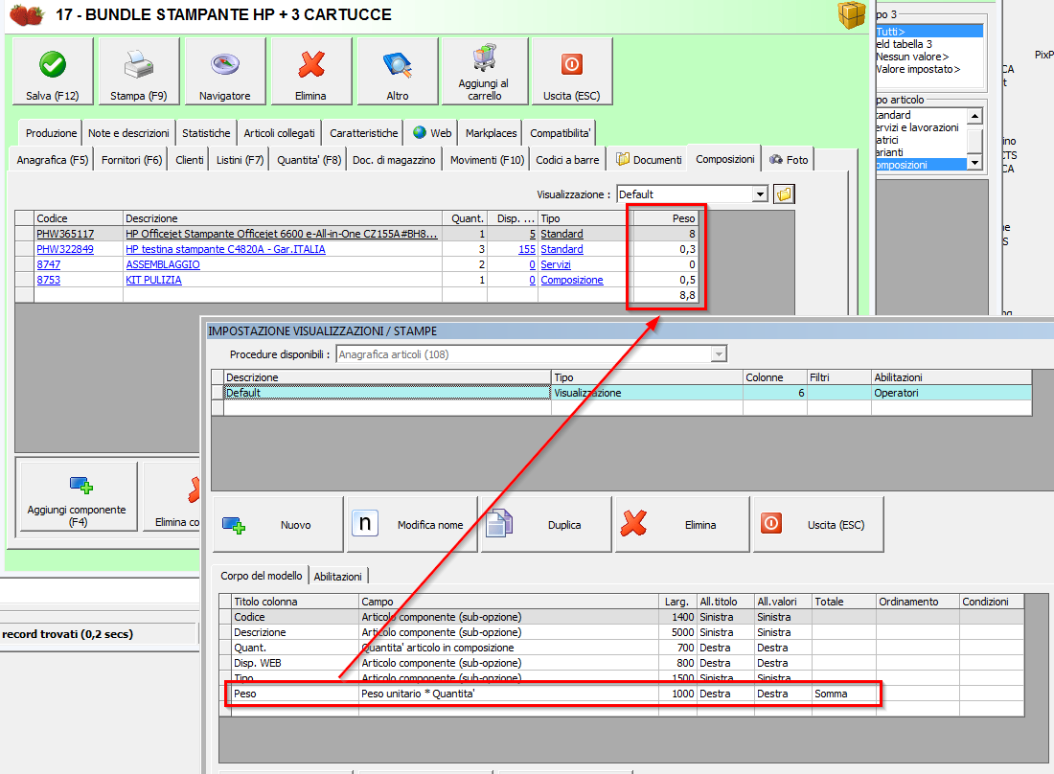Open the Quantita' (F8) tab

coord(309,160)
